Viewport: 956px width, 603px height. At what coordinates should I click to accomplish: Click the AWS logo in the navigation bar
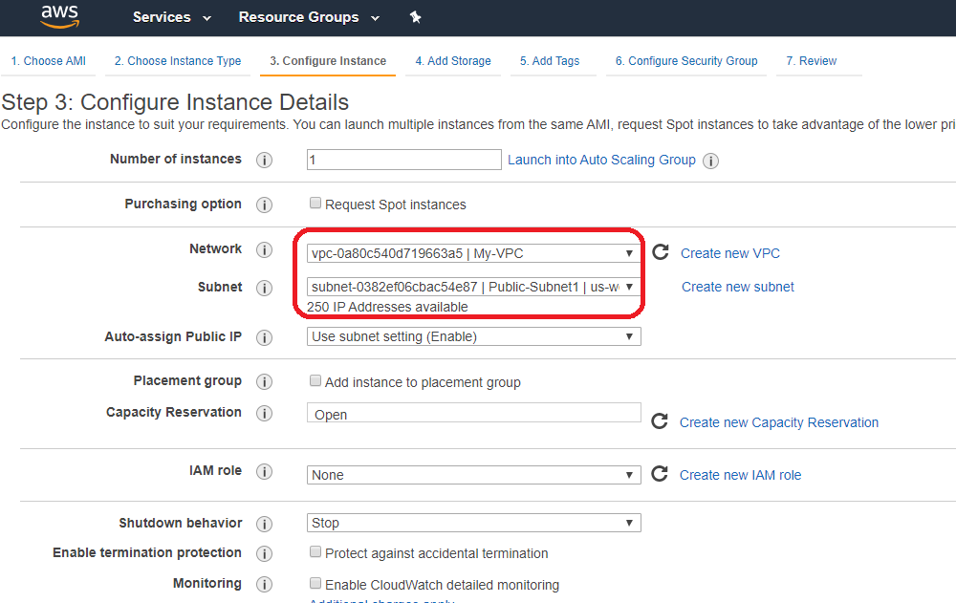pyautogui.click(x=58, y=16)
